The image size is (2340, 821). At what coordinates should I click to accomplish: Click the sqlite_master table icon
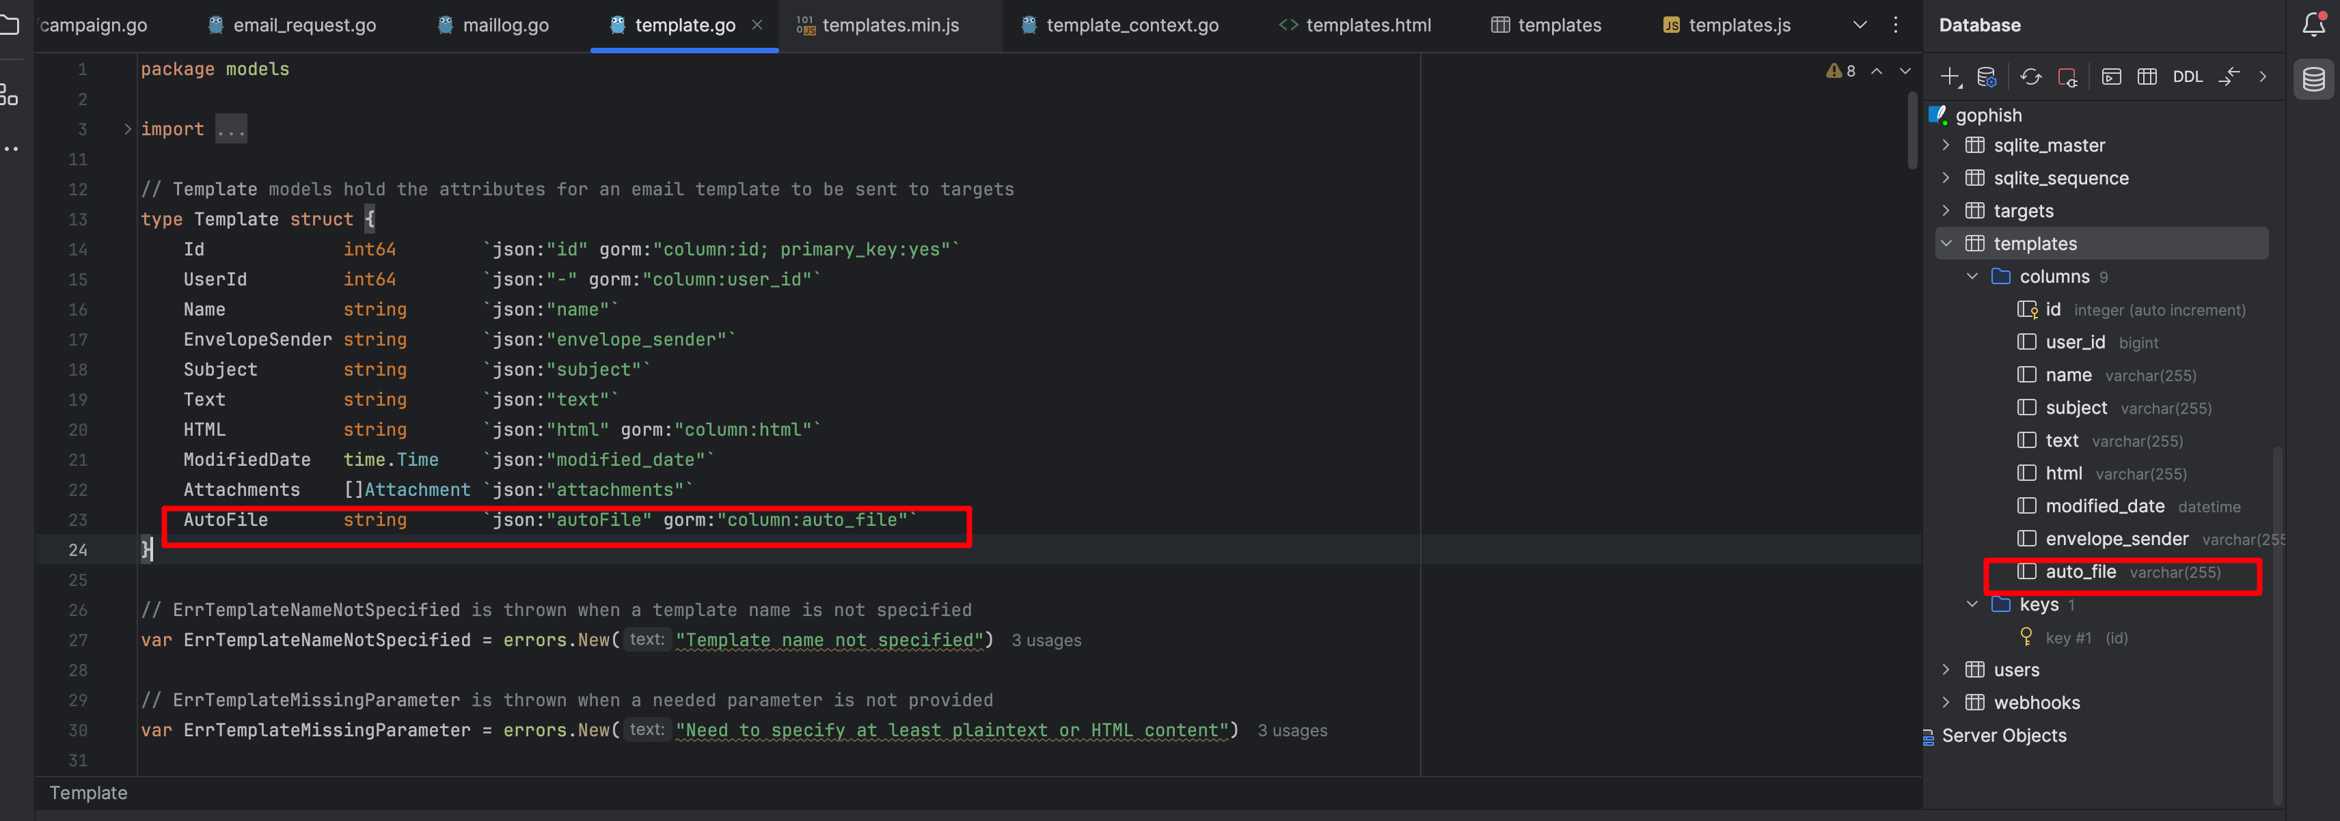point(1975,145)
